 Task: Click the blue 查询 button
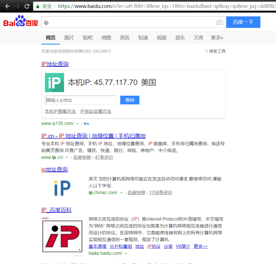[130, 100]
